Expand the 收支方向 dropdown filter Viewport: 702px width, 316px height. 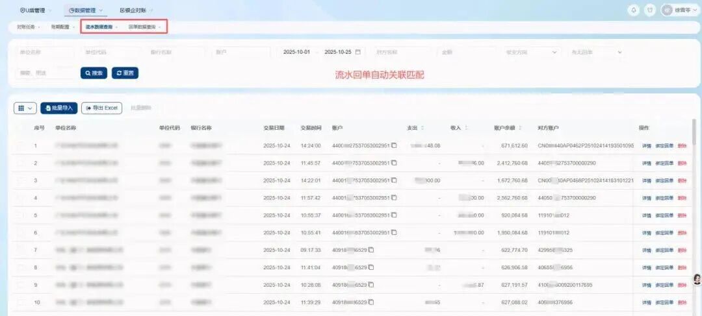(x=531, y=52)
